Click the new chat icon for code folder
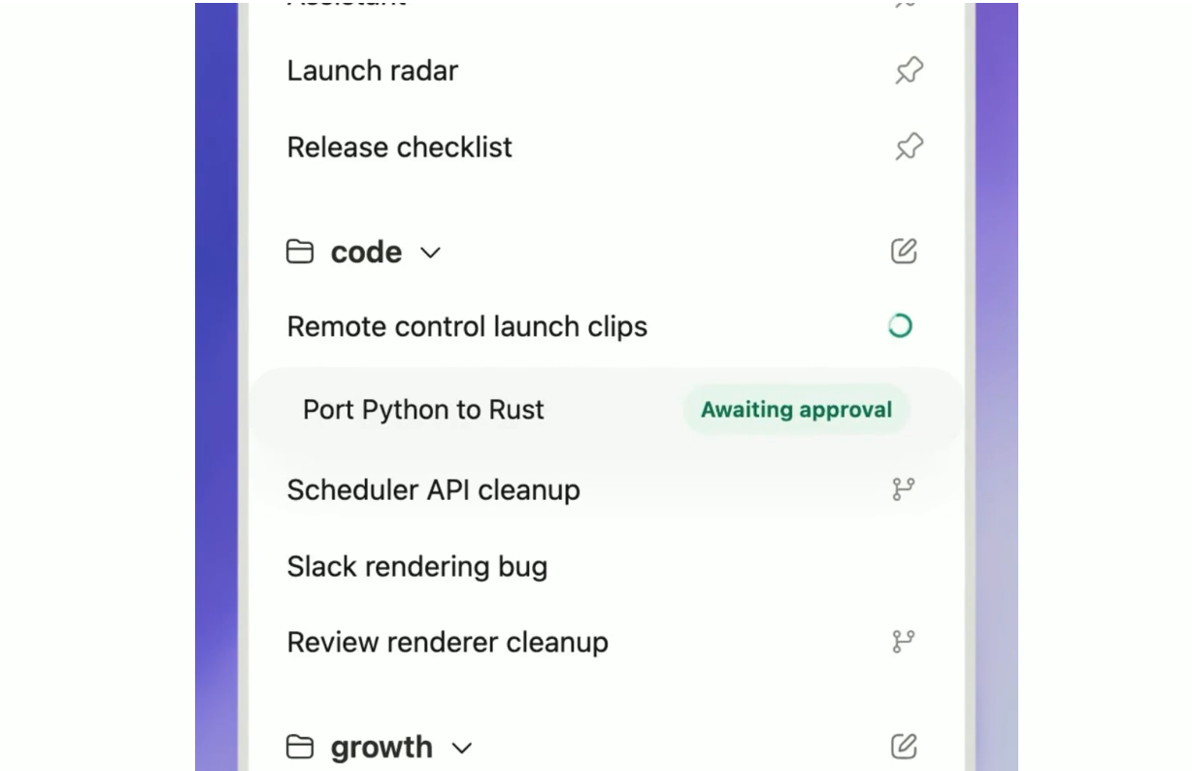The width and height of the screenshot is (1192, 771). pos(904,251)
